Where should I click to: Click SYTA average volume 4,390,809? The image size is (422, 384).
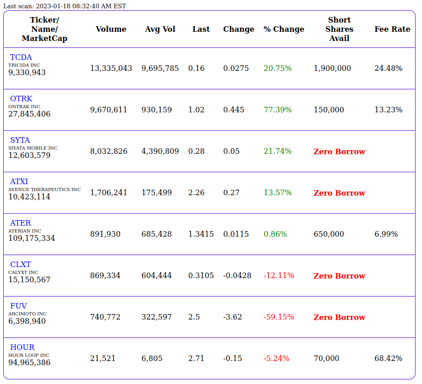coord(160,151)
